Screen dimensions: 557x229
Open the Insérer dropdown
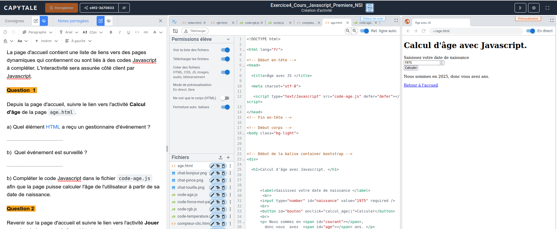(x=46, y=41)
